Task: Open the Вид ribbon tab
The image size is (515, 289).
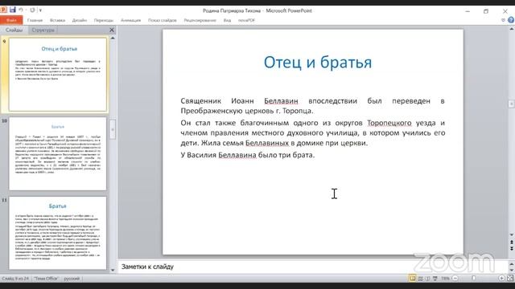Action: (x=227, y=20)
